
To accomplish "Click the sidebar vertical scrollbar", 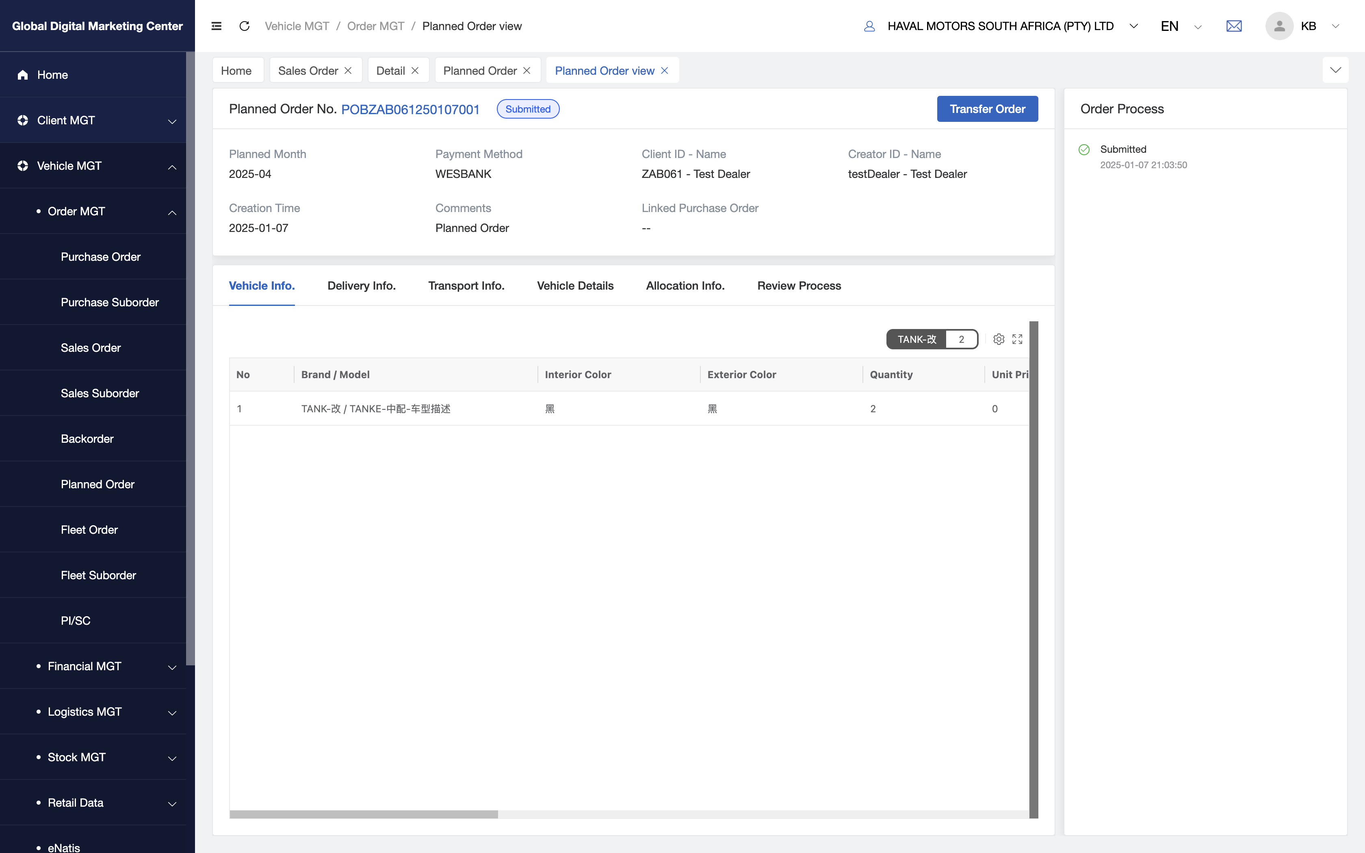I will (x=191, y=359).
